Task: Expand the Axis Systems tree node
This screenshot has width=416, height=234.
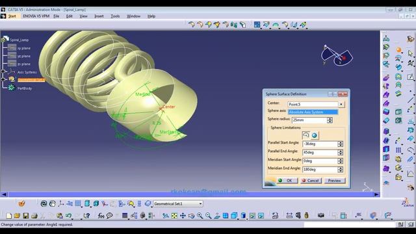Action: click(3, 71)
